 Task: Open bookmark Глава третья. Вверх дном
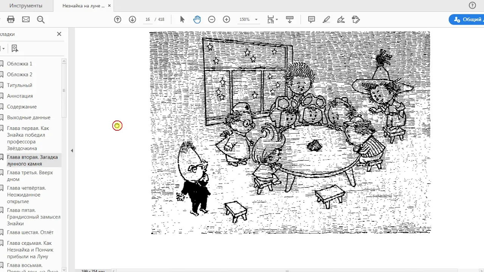[x=30, y=176]
